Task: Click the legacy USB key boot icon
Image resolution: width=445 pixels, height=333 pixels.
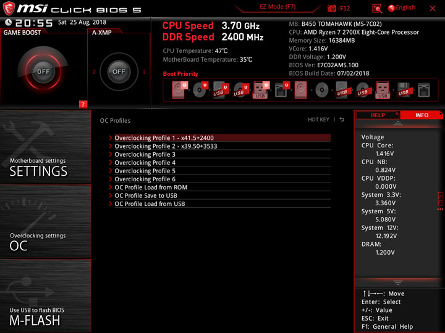Action: point(383,90)
